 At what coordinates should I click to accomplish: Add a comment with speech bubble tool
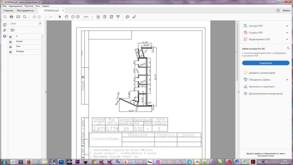point(128,17)
